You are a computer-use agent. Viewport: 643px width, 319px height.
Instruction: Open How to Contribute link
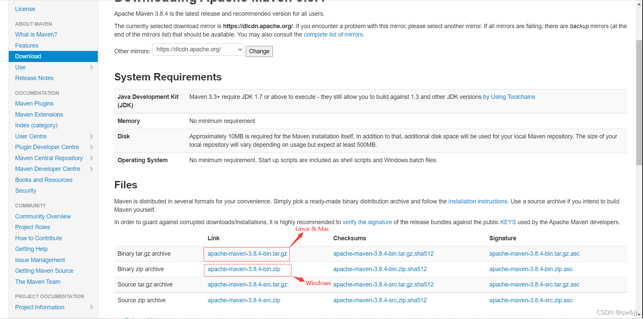click(x=39, y=238)
